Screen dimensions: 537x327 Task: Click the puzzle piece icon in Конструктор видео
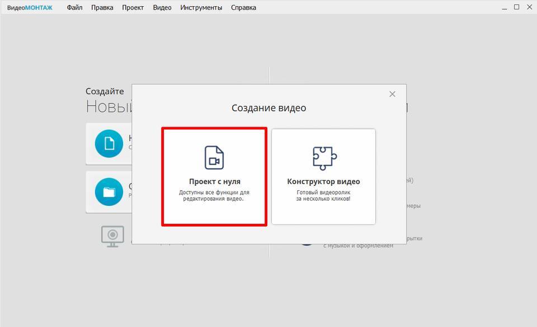pyautogui.click(x=323, y=157)
